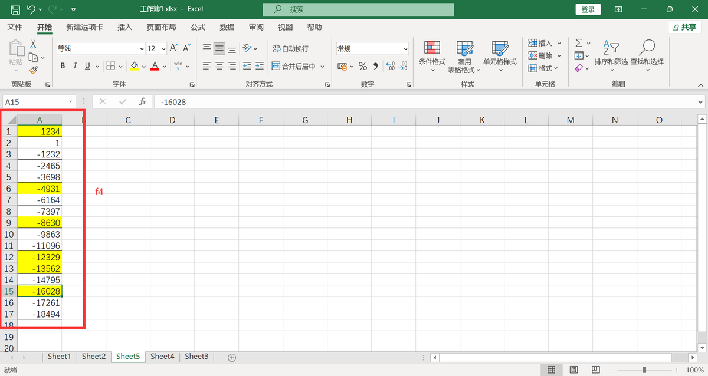708x376 pixels.
Task: Open the 文件 File tab
Action: click(x=15, y=27)
